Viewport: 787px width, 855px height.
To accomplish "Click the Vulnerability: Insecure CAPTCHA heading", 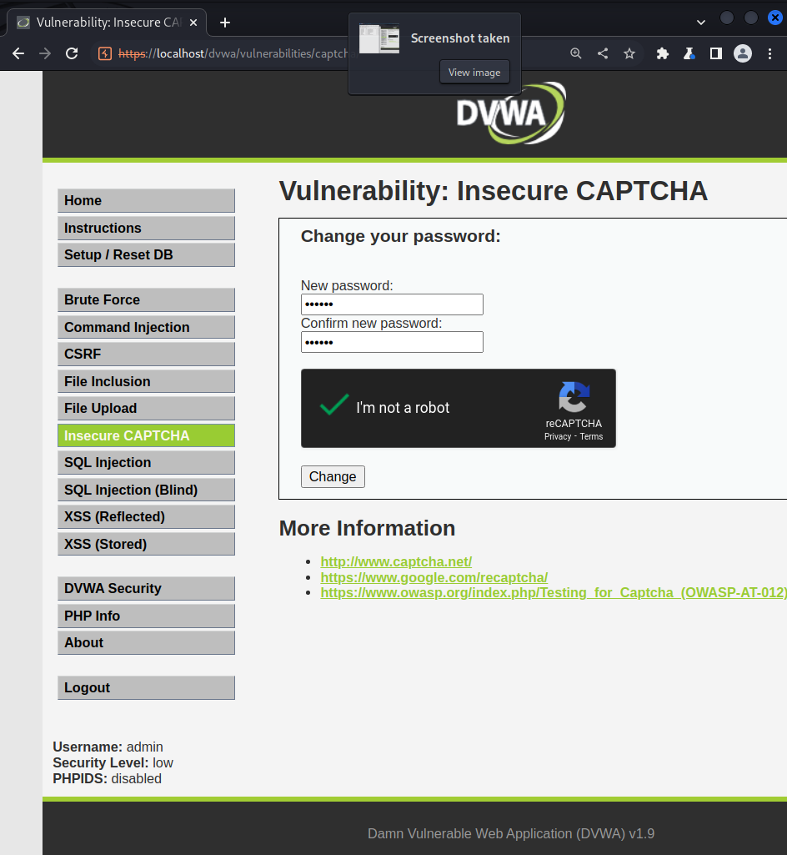I will (x=494, y=191).
